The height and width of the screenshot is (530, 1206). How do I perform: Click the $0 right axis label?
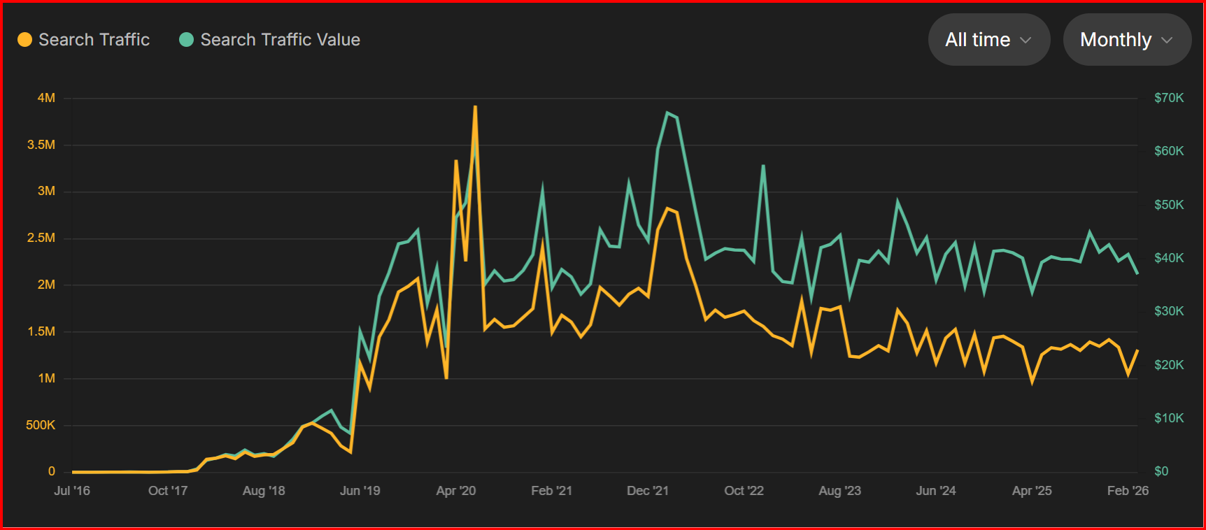click(x=1161, y=471)
